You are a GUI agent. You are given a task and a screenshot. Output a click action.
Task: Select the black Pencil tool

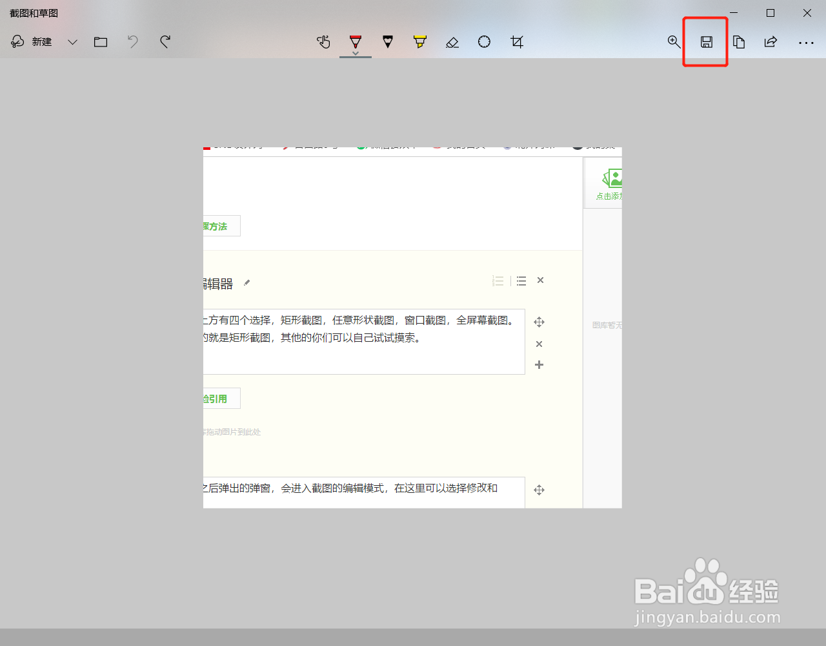pyautogui.click(x=388, y=42)
